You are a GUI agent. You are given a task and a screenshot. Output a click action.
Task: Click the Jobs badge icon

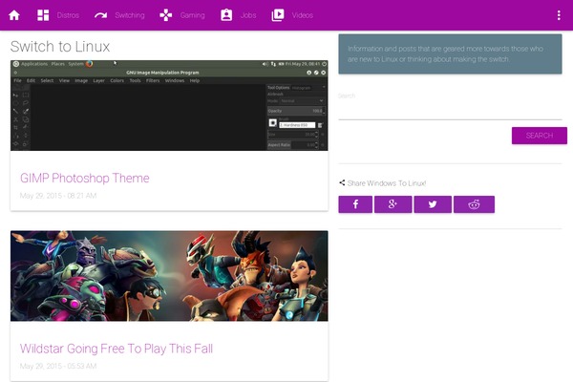pos(226,15)
